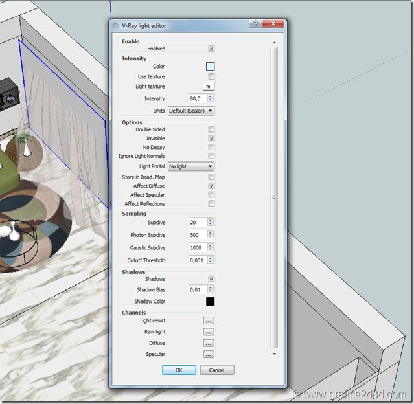This screenshot has height=404, width=414.
Task: Open the Specular channel ellipsis button
Action: pos(208,354)
